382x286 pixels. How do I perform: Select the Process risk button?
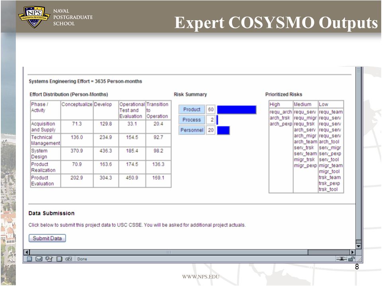[192, 120]
